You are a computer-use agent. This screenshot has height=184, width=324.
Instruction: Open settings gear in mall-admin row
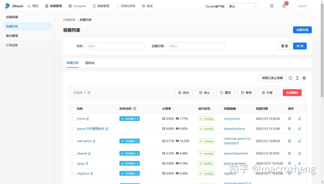click(x=289, y=141)
